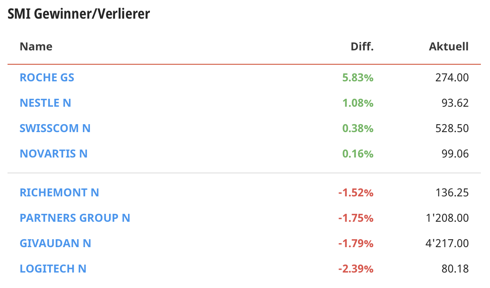The width and height of the screenshot is (490, 288).
Task: Click the Diff. column header
Action: [x=362, y=47]
